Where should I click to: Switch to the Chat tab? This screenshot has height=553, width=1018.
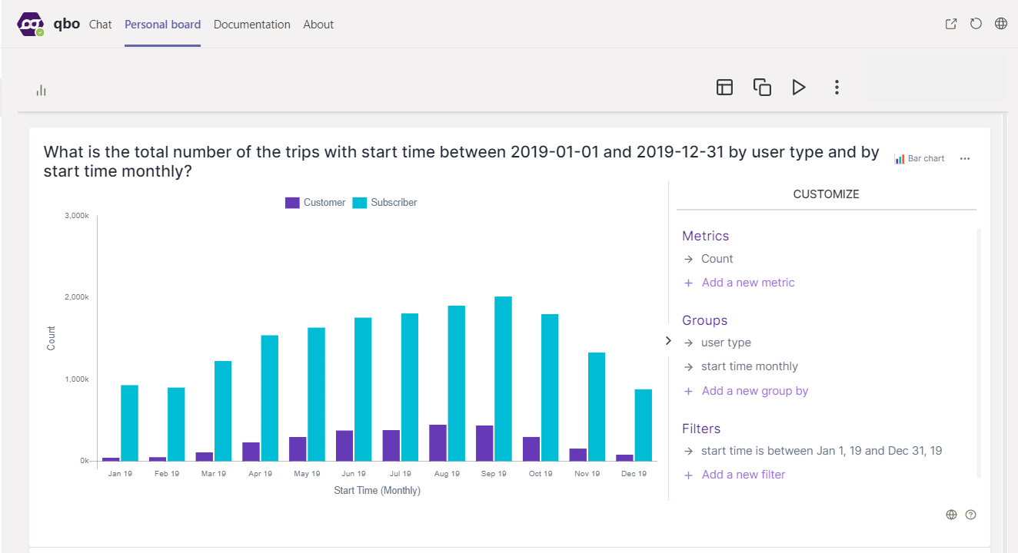pyautogui.click(x=100, y=25)
